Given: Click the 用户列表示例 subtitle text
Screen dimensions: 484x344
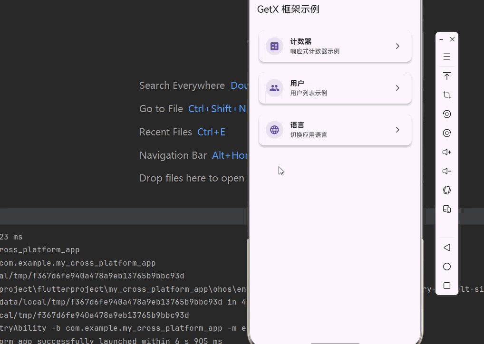Looking at the screenshot, I should [309, 93].
